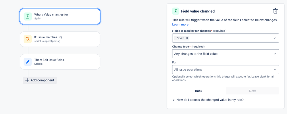This screenshot has height=114, width=287.
Task: Click the greyed-out Next button
Action: (x=253, y=91)
